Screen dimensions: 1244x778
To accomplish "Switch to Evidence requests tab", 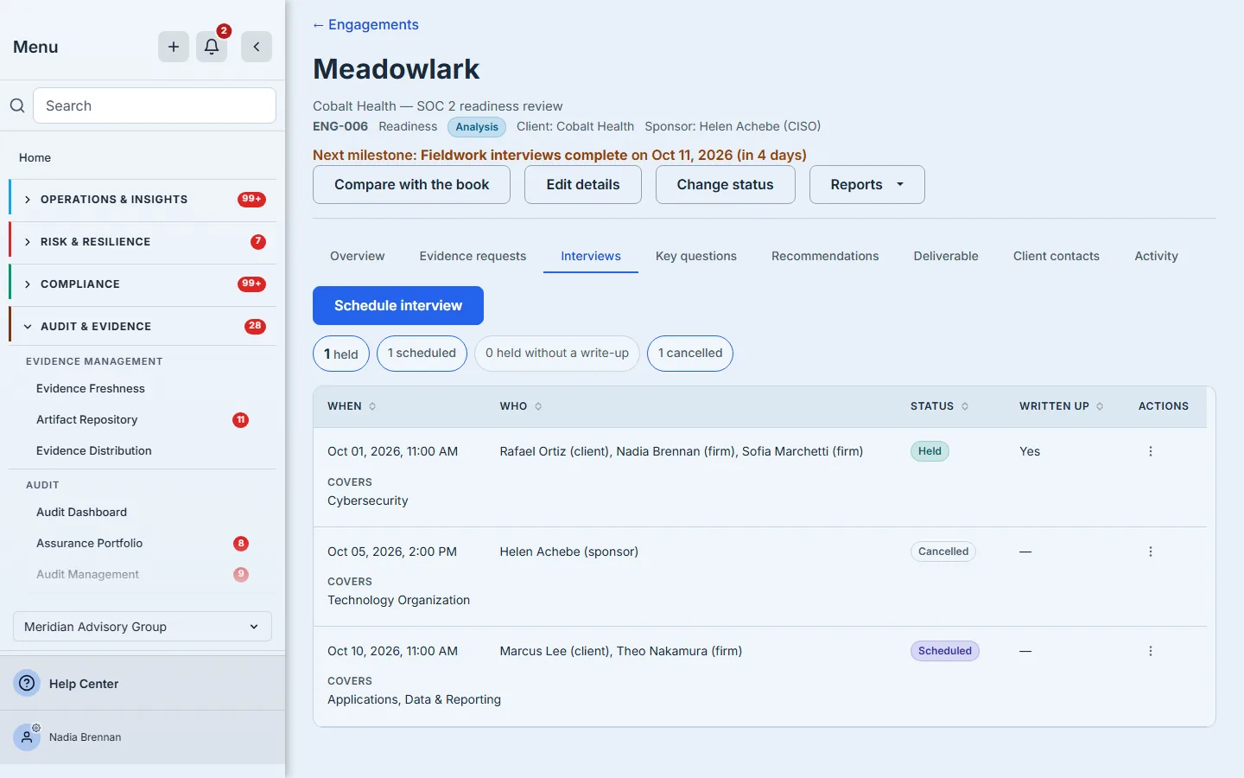I will (473, 256).
